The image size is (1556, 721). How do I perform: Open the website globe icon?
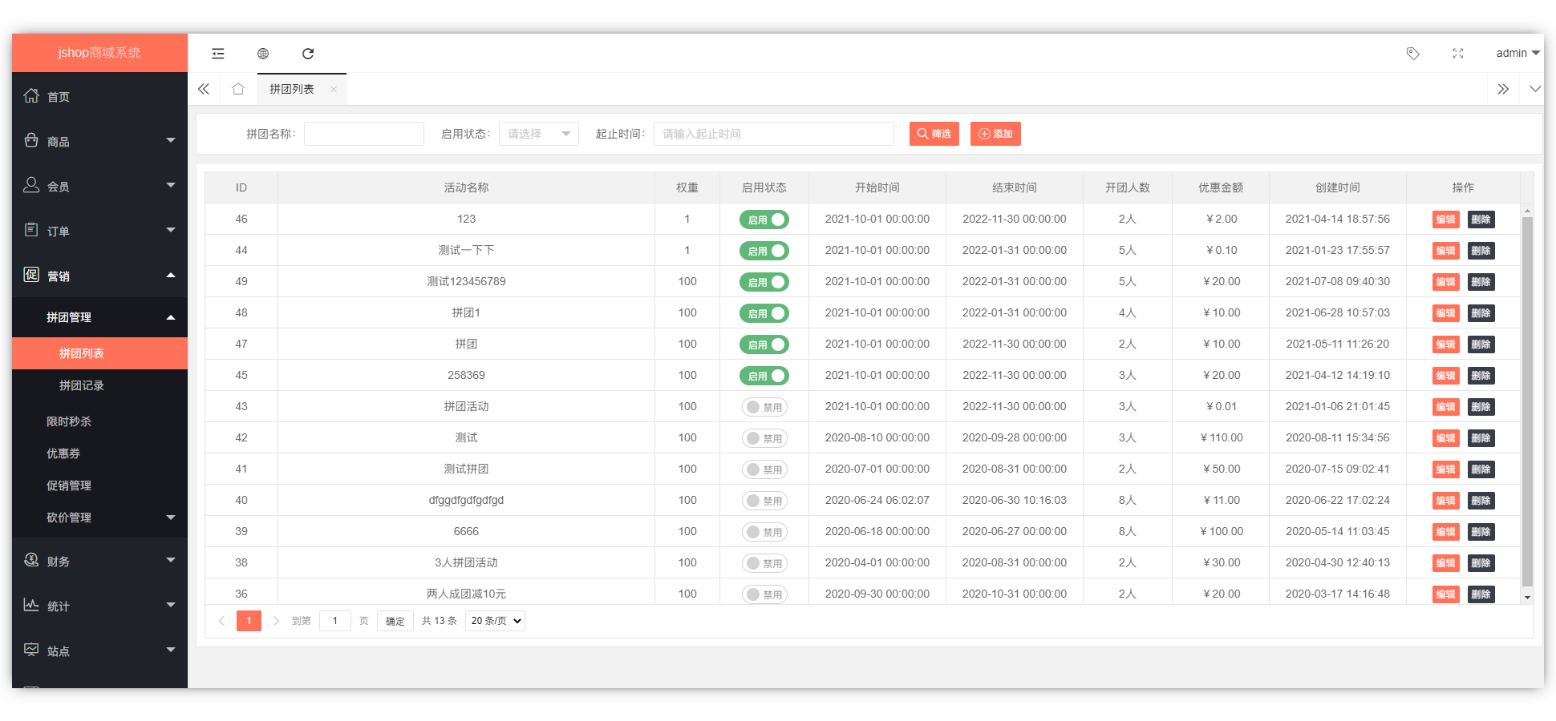click(x=263, y=54)
